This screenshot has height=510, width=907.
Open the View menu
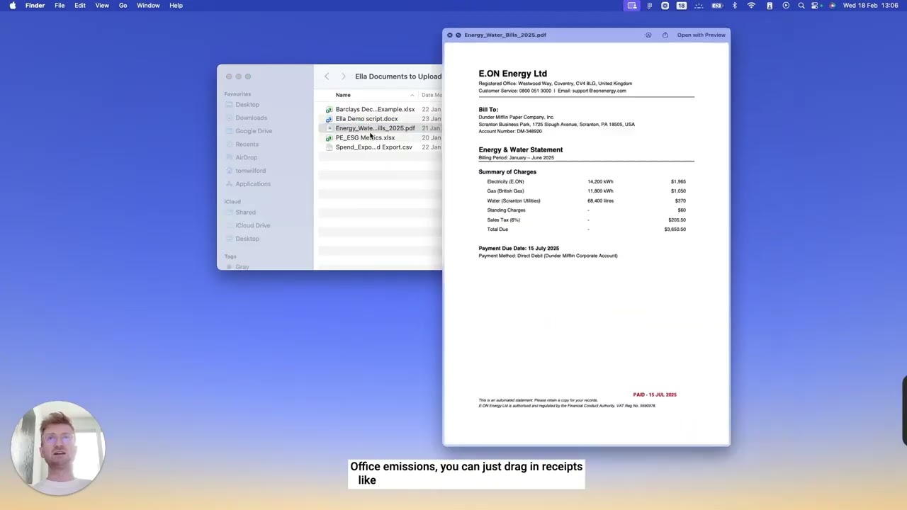[102, 6]
